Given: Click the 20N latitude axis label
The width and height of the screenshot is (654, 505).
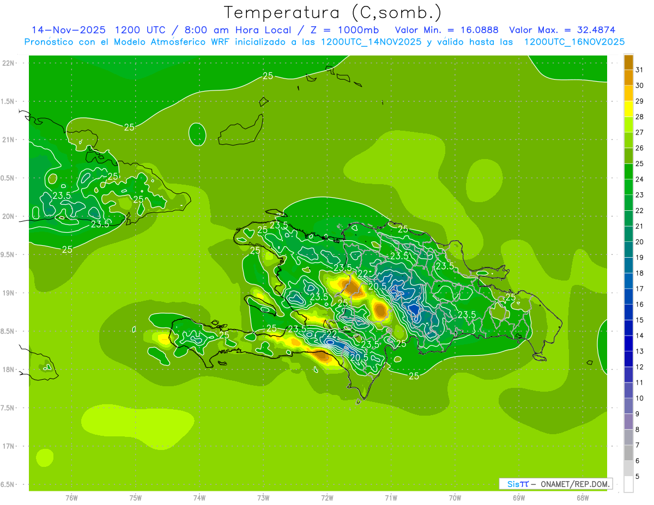Looking at the screenshot, I should click(x=9, y=216).
